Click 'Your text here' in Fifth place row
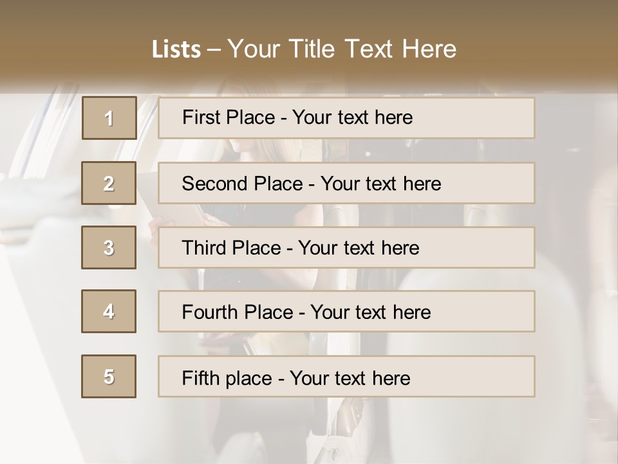The width and height of the screenshot is (618, 464). pos(350,378)
